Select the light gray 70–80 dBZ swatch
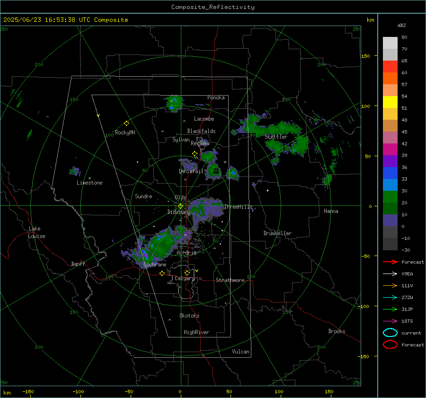 click(x=390, y=43)
